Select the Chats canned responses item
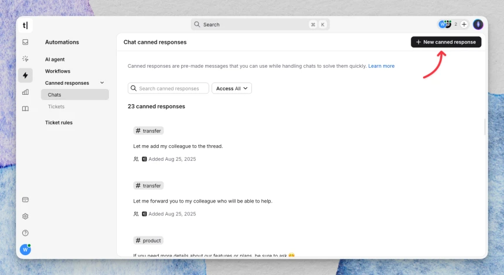504x275 pixels. point(75,95)
